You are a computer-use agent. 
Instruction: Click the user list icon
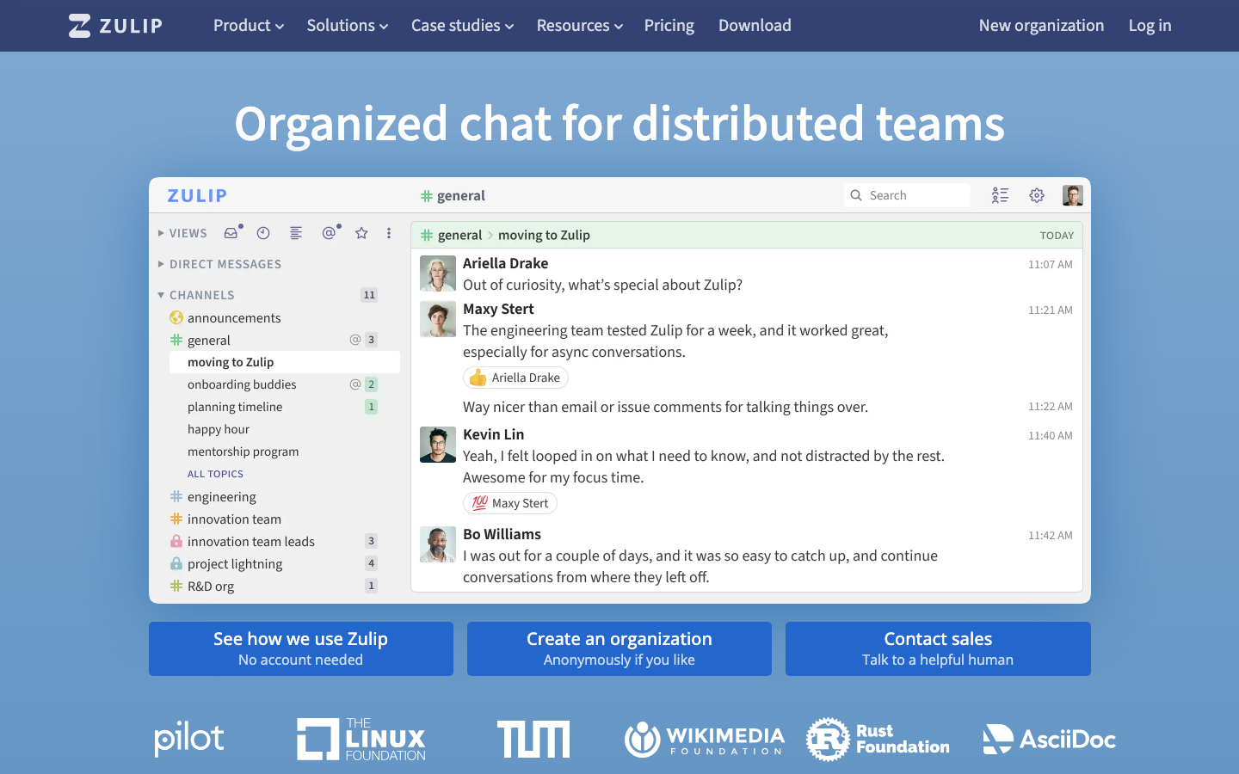(x=1000, y=195)
